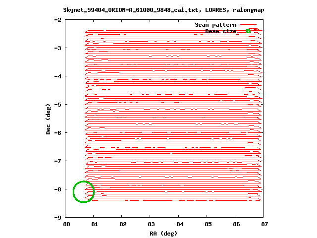
Task: Click the green beam size legend marker
Action: (248, 31)
